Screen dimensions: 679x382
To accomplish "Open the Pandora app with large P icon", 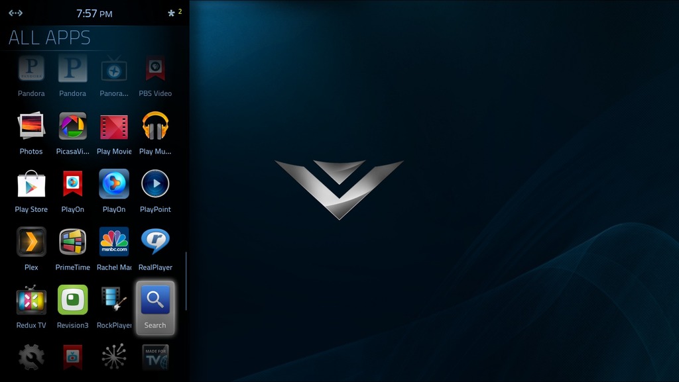I will [x=73, y=75].
